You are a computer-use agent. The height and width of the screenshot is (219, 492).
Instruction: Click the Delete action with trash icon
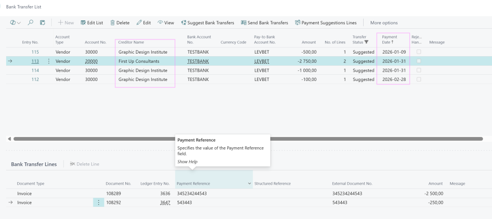click(x=120, y=23)
